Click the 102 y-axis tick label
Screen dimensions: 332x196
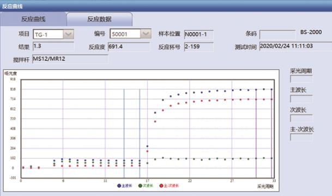pos(13,158)
